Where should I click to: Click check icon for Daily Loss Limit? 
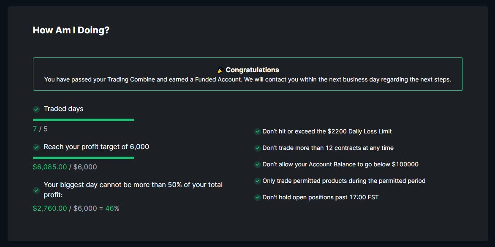tap(257, 132)
